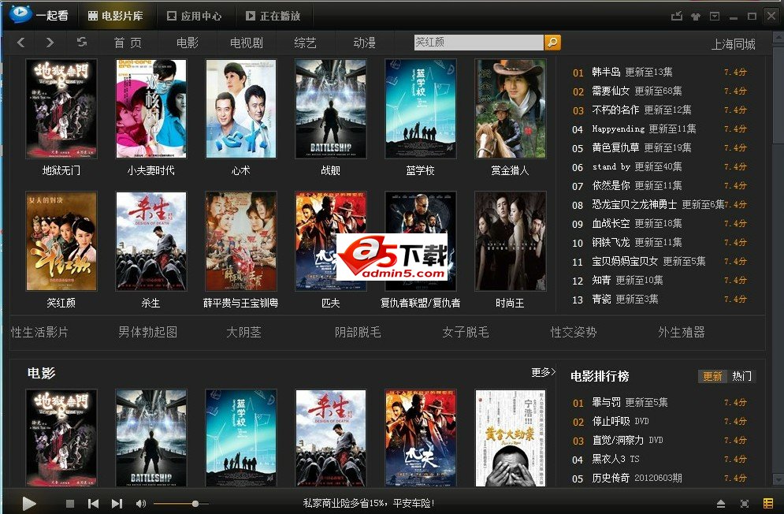Open 笑红颜 poster thumbnail
The height and width of the screenshot is (514, 784).
coord(61,241)
